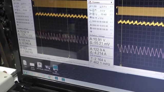164x92 pixels.
Task: Step the 0.1 s time base arrows, right window
Action: (x=111, y=7)
